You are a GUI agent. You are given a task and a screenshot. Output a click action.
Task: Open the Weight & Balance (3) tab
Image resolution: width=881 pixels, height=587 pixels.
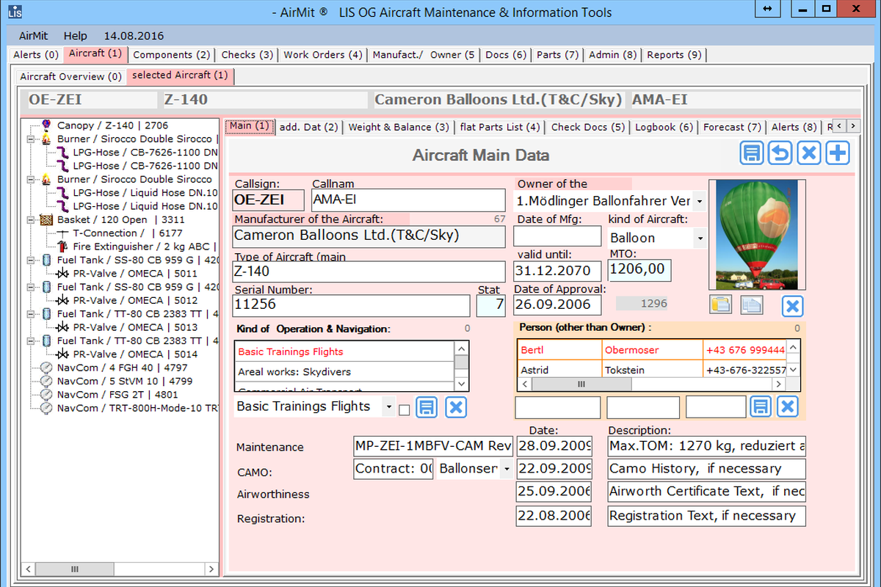pyautogui.click(x=399, y=127)
